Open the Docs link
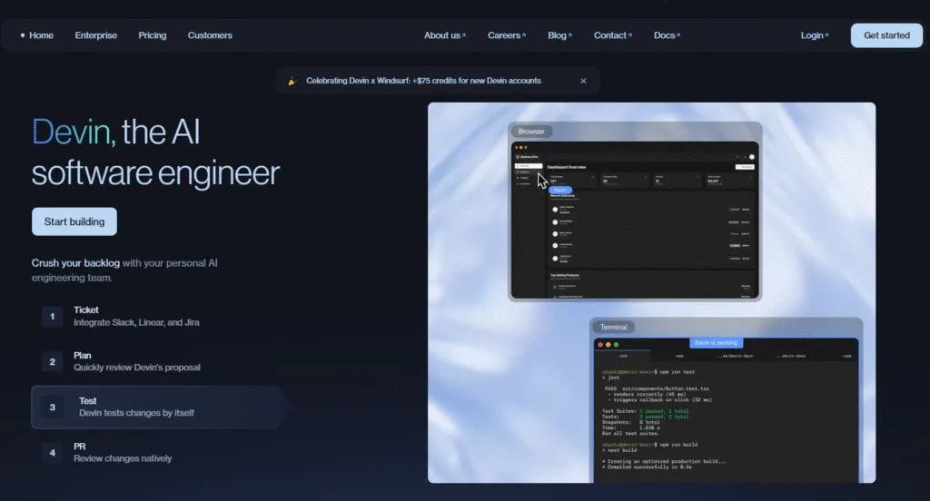930x501 pixels. (x=667, y=35)
